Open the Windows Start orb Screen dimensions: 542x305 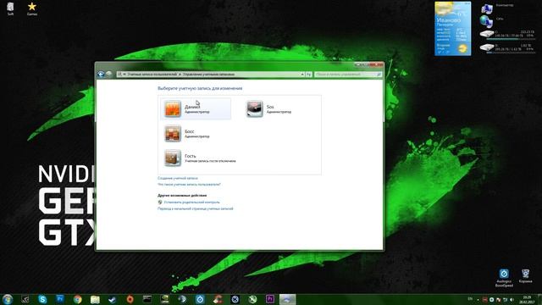tap(8, 299)
